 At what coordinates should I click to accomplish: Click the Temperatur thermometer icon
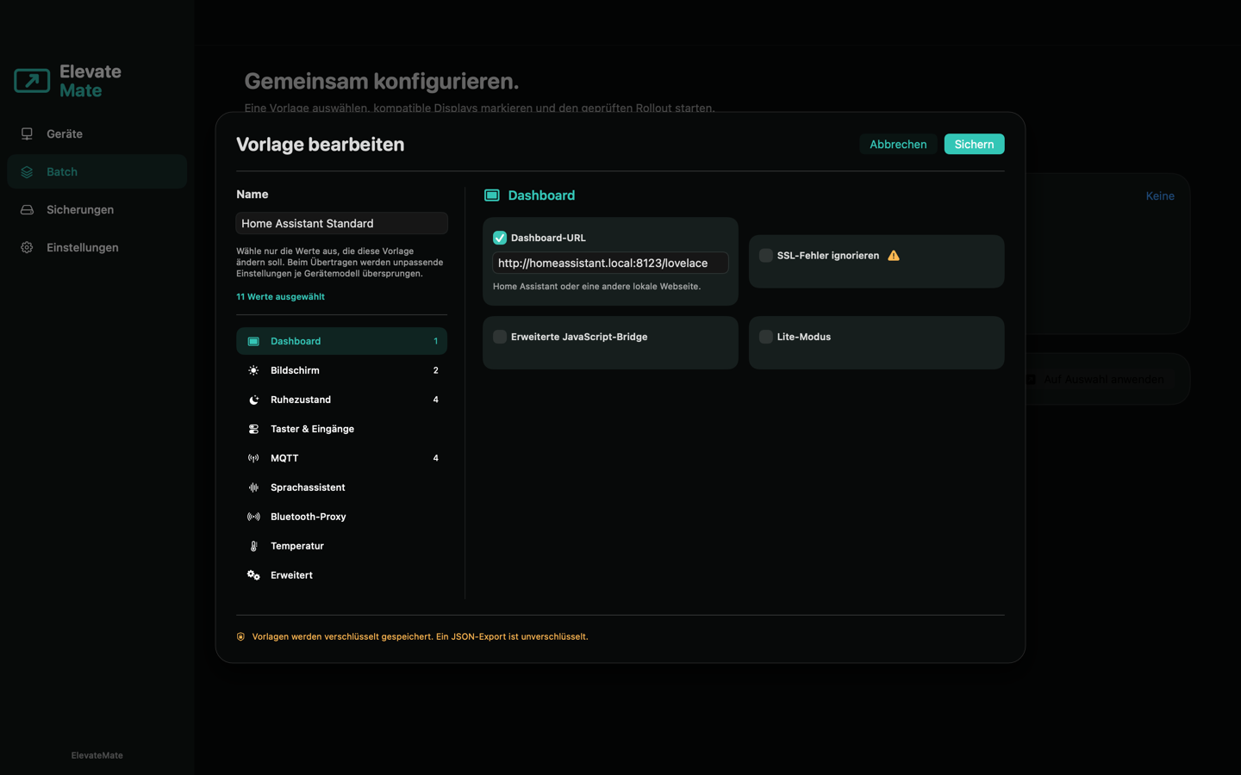click(x=253, y=546)
